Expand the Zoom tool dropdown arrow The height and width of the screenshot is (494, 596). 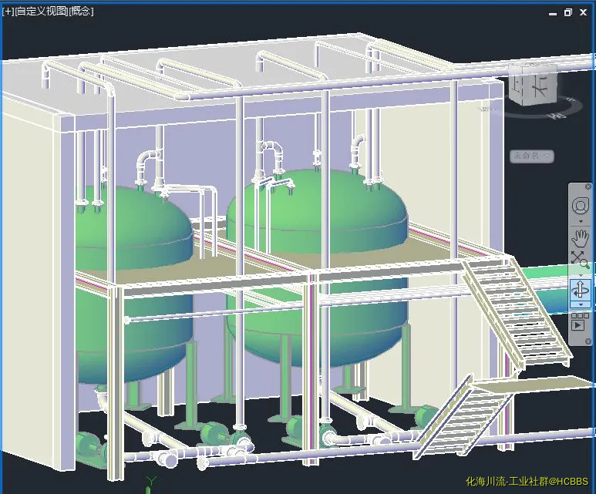[x=580, y=274]
